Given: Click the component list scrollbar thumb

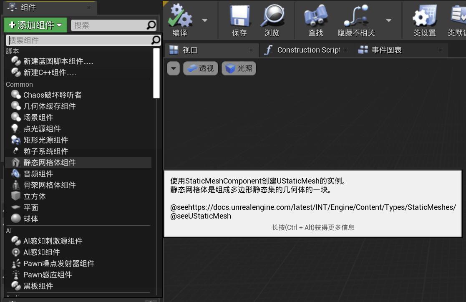Looking at the screenshot, I should click(156, 73).
